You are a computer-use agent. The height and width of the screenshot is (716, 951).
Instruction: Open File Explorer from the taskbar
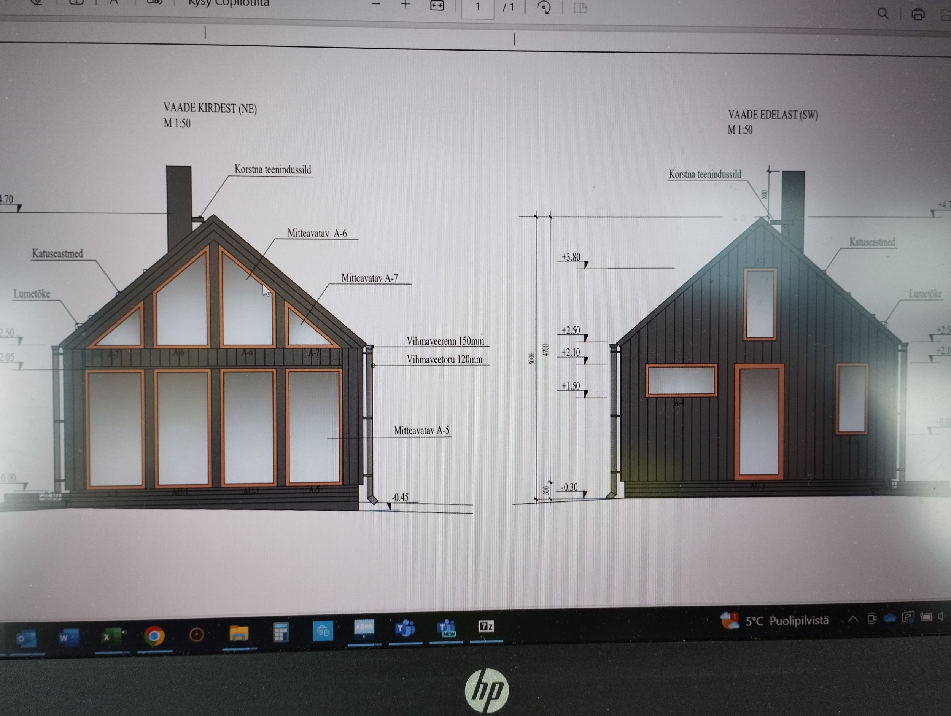pyautogui.click(x=239, y=633)
